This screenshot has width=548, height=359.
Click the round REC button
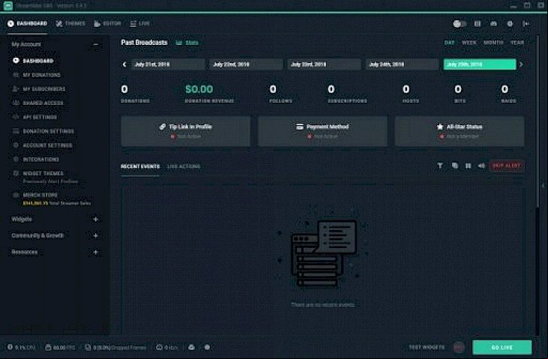pos(459,347)
